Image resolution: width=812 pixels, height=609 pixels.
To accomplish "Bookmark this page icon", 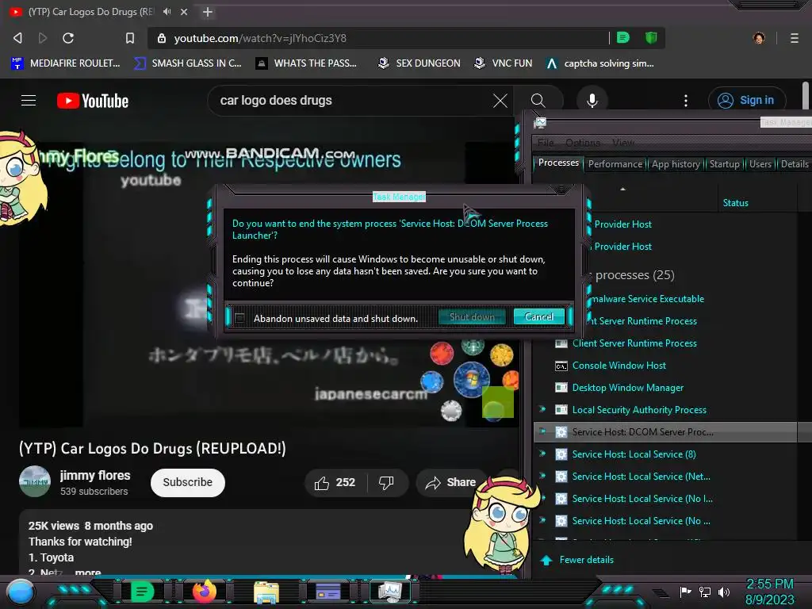I will (130, 38).
